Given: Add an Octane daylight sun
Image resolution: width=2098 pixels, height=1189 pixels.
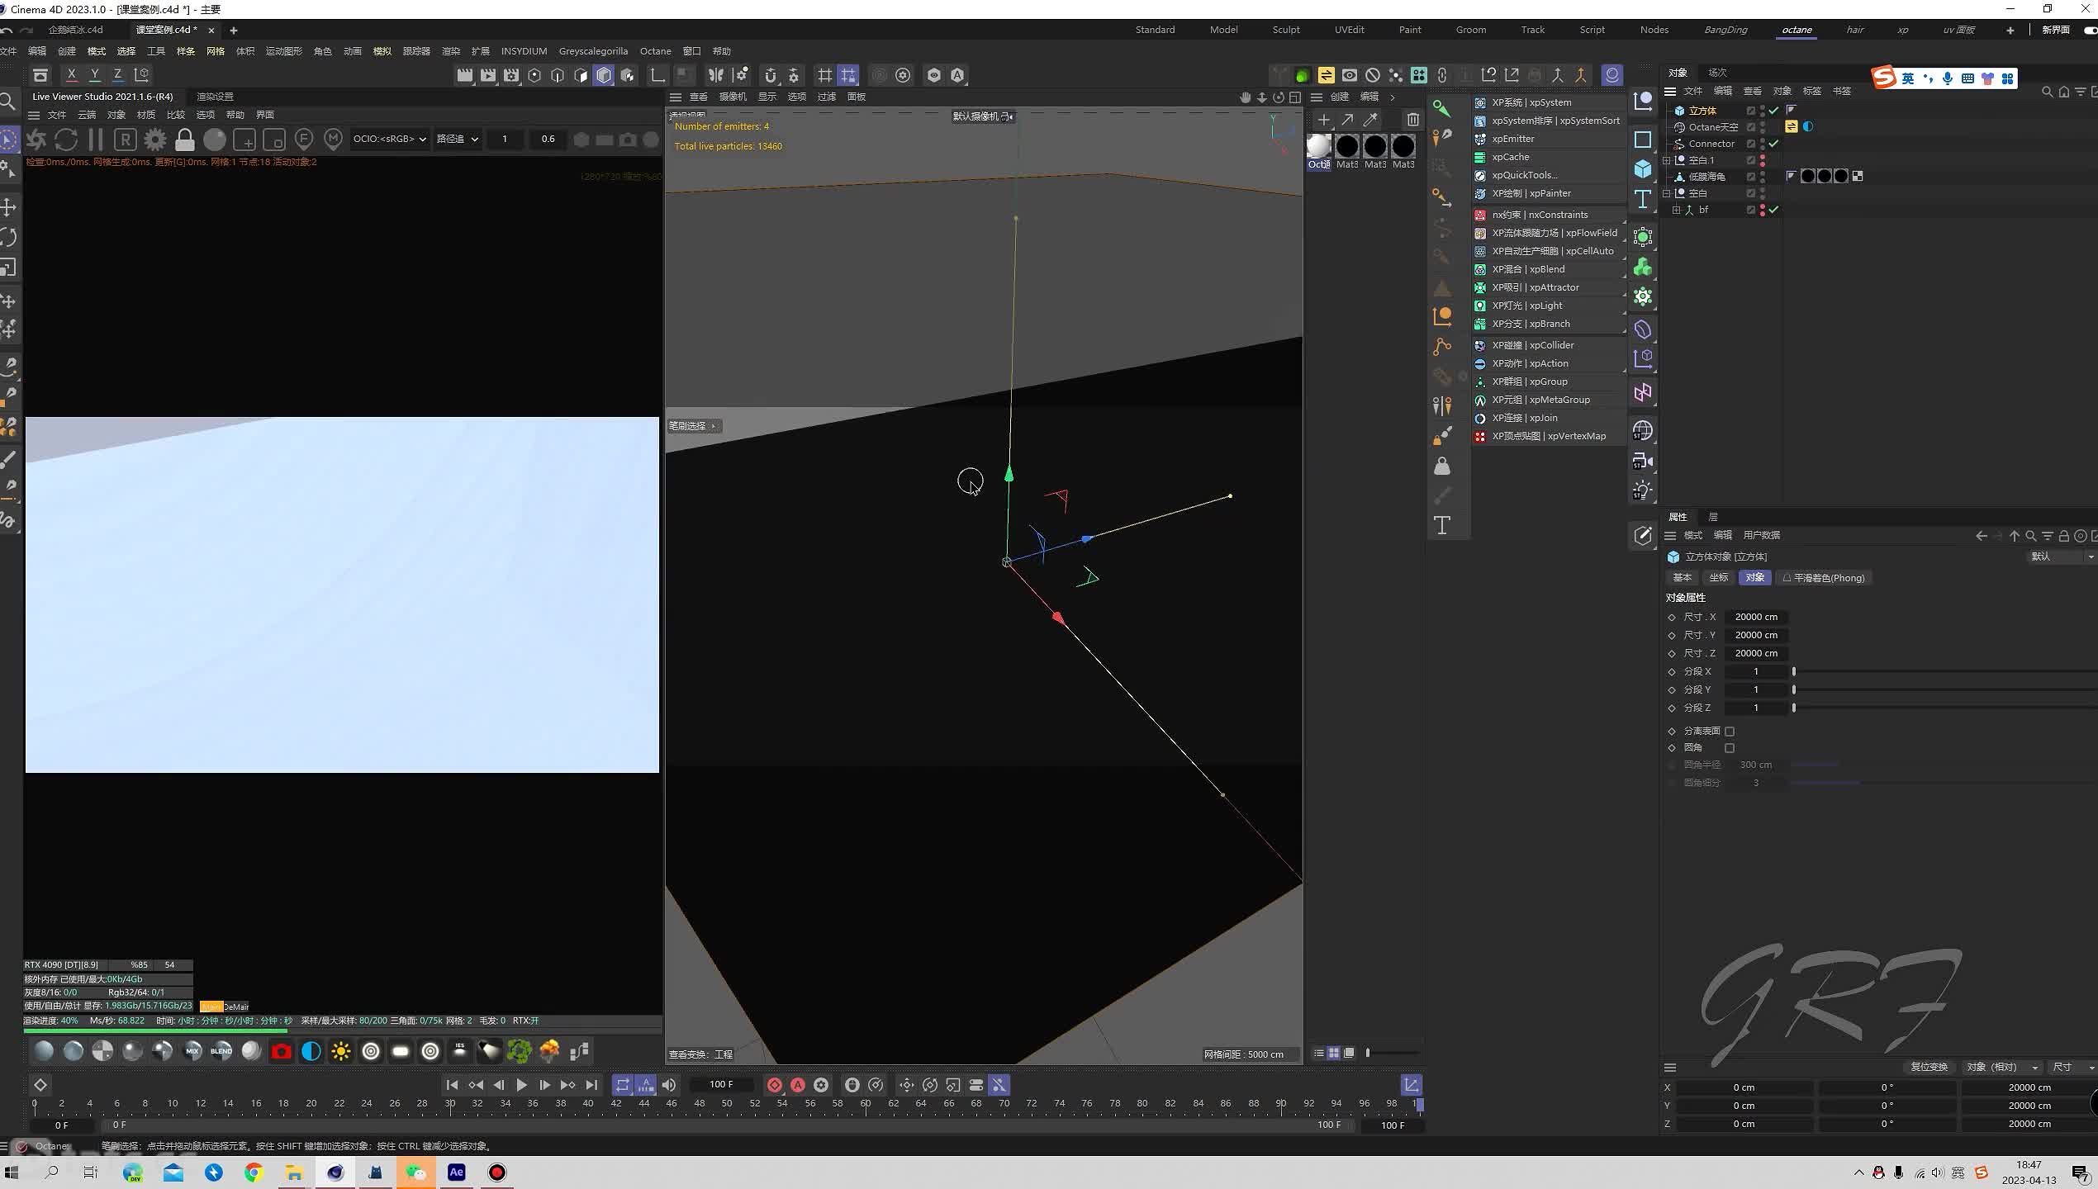Looking at the screenshot, I should [341, 1051].
